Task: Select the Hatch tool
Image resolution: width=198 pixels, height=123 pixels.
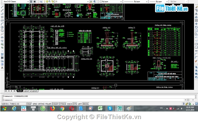Action: tap(2, 54)
